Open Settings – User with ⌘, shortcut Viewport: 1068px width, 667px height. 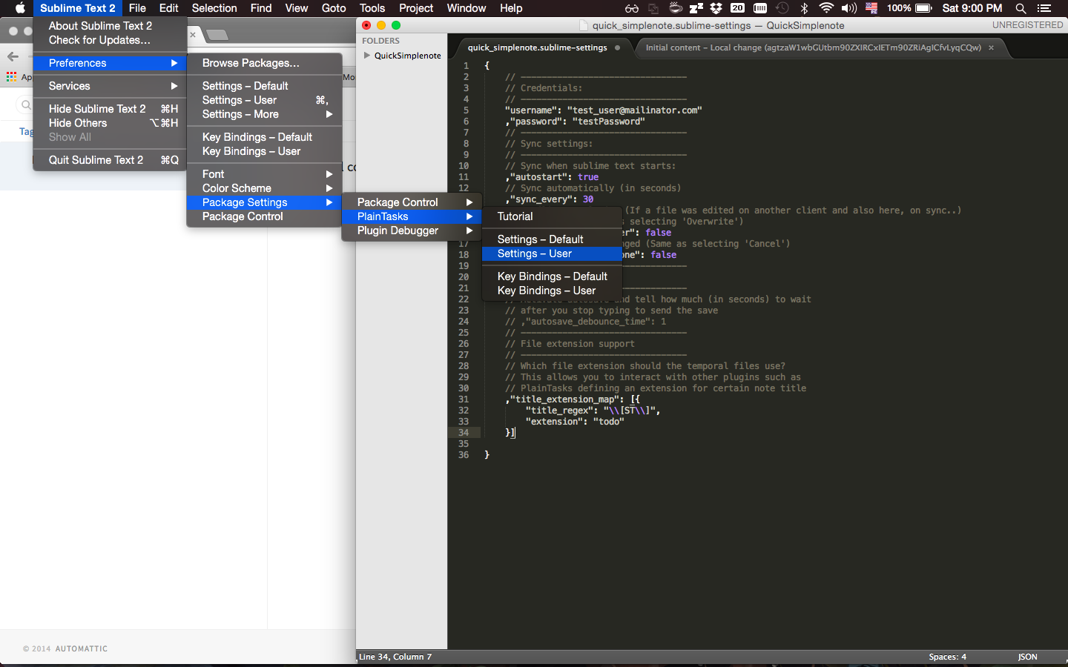point(264,100)
